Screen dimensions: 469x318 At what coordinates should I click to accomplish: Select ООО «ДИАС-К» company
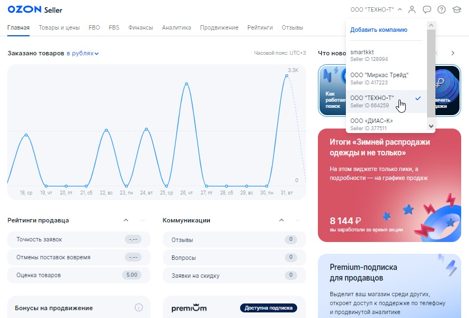386,123
